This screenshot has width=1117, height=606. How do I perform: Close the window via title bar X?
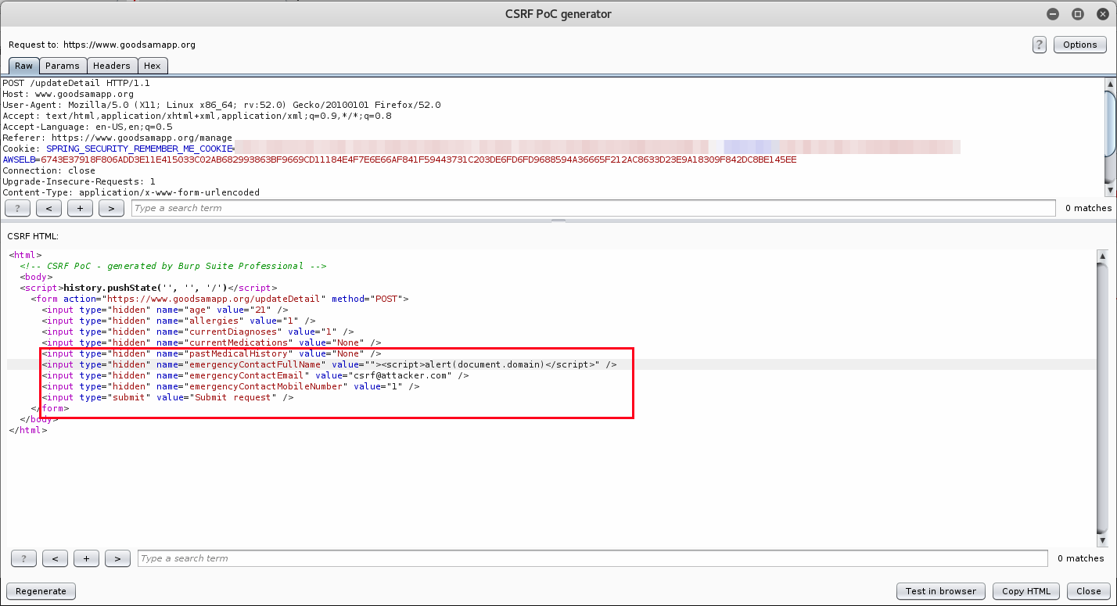[1101, 14]
